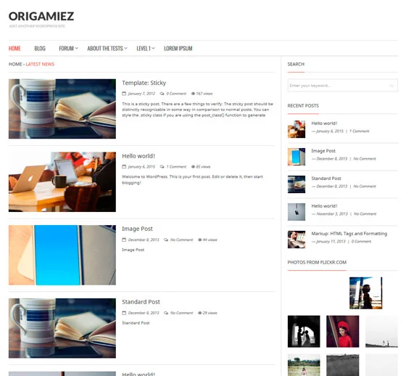Expand About The Tests dropdown menu

(107, 49)
